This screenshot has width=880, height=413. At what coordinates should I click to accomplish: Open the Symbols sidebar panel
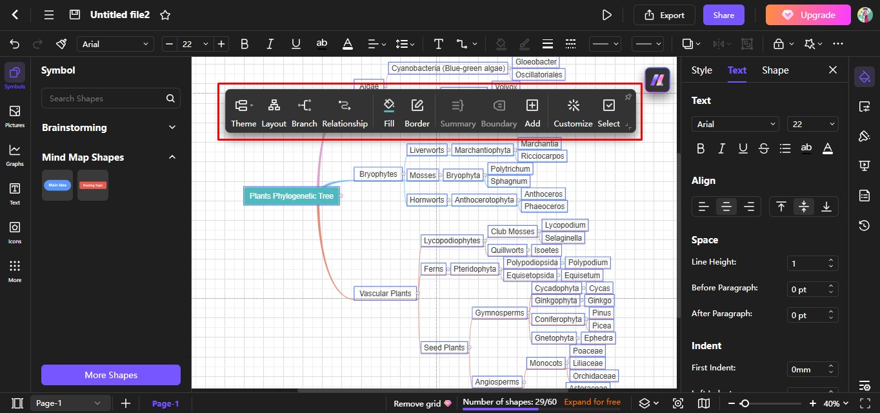point(15,77)
